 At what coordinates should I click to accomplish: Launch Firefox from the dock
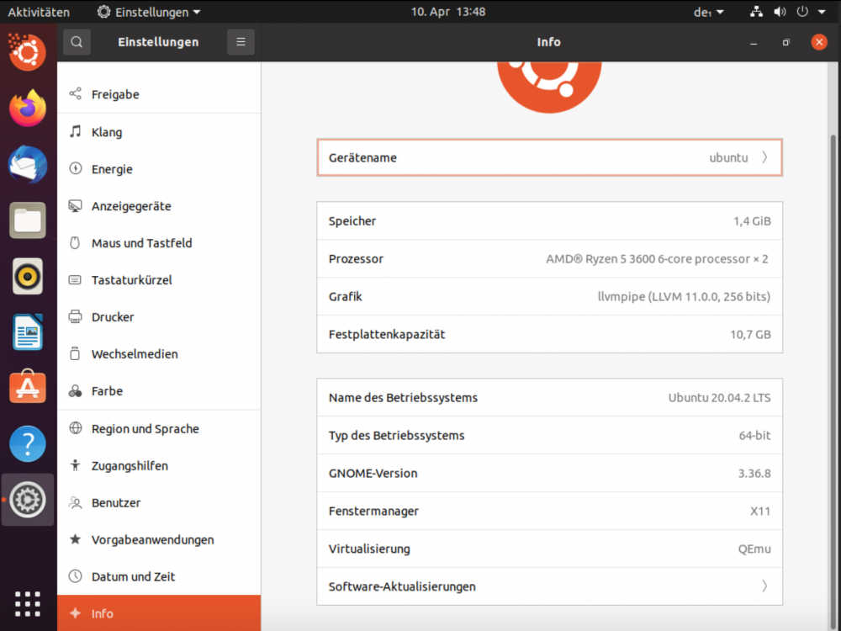click(28, 108)
